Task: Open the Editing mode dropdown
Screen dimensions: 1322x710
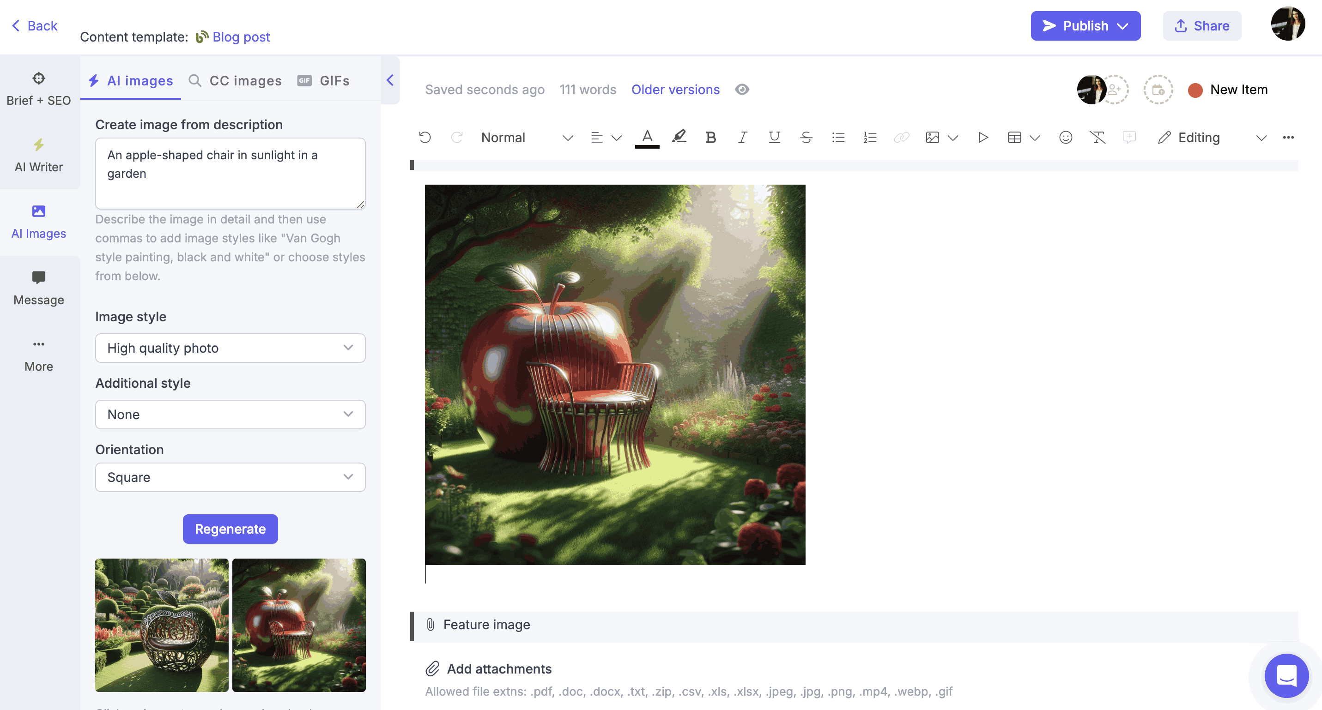Action: (1212, 138)
